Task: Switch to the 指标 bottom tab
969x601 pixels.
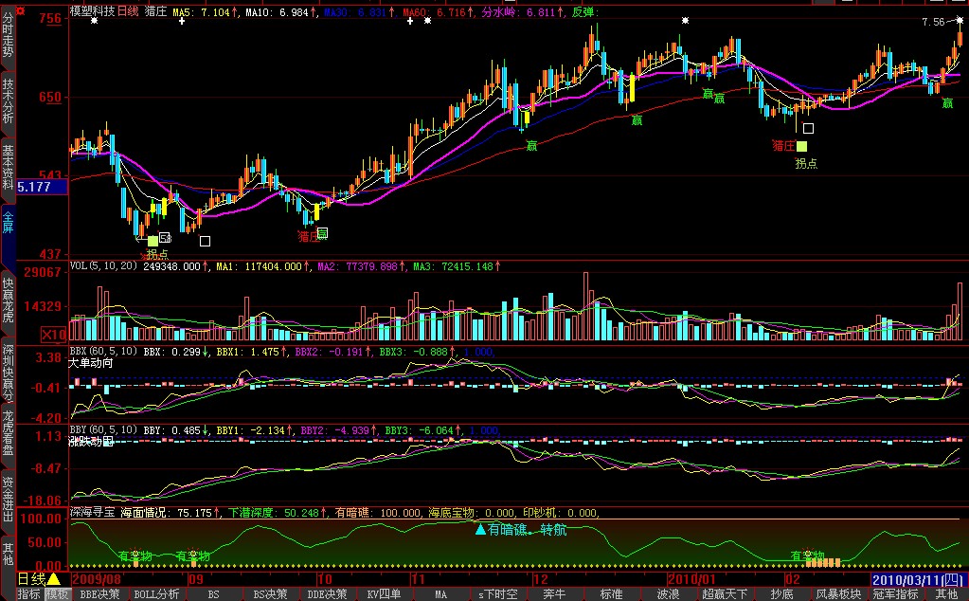Action: click(29, 594)
